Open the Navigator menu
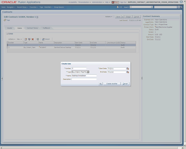The image size is (186, 149). (11, 7)
